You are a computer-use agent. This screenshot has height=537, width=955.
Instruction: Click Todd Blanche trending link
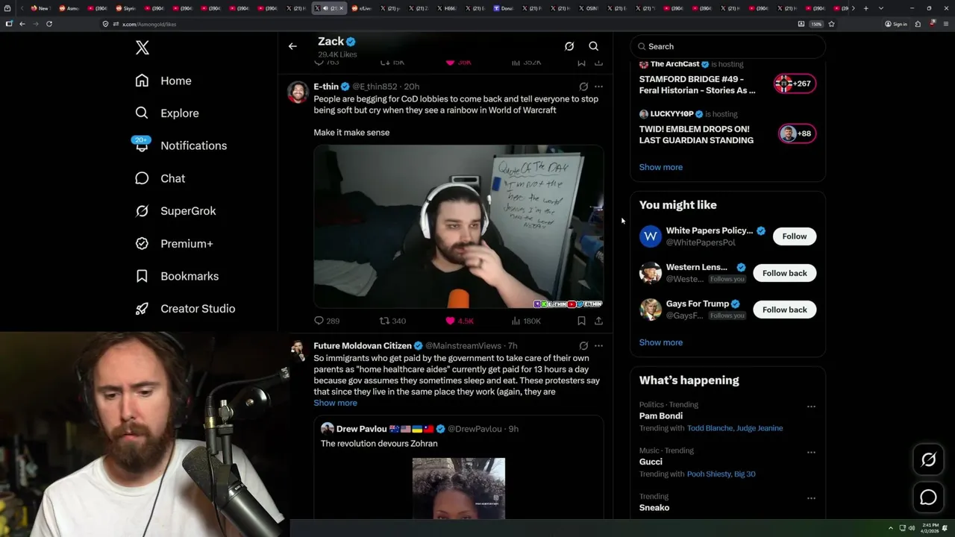[x=710, y=428]
